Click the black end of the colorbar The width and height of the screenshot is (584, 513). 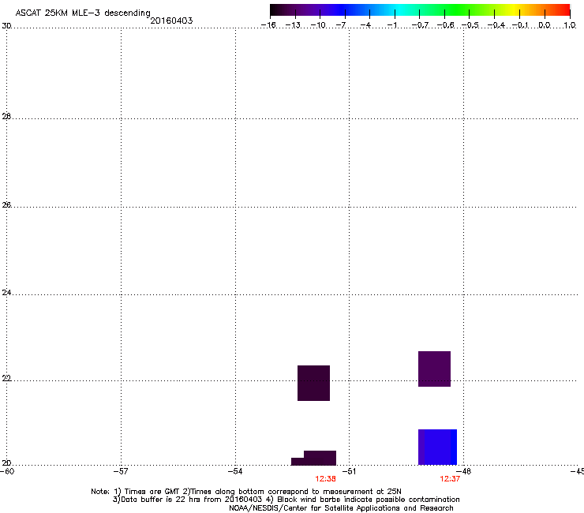click(x=275, y=10)
